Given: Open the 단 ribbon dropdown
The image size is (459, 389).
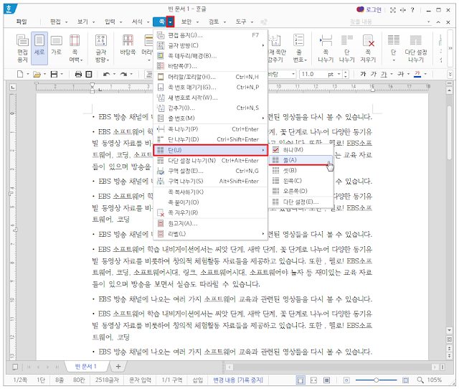Looking at the screenshot, I should (394, 48).
